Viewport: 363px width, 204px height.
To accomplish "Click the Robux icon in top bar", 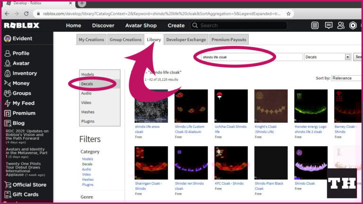I will 353,25.
